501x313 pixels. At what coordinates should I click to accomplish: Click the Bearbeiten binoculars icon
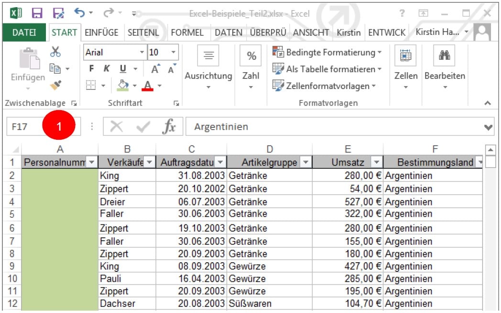(445, 56)
